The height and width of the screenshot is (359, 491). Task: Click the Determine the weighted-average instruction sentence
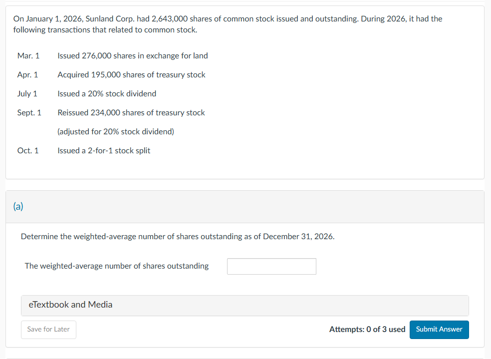178,237
